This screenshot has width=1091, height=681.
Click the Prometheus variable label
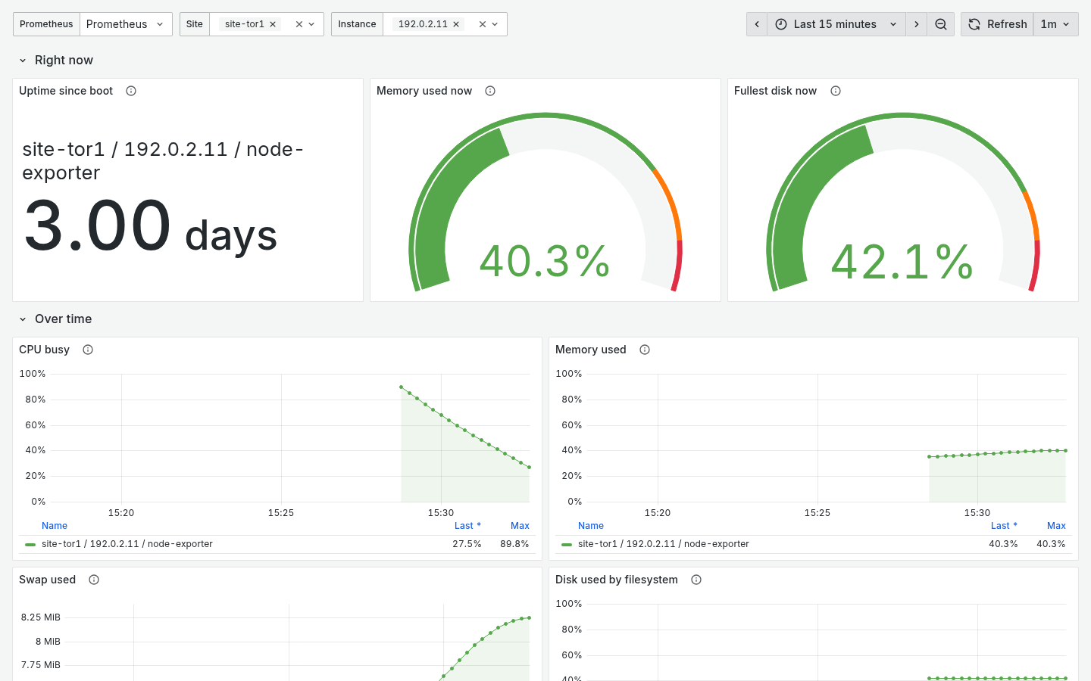tap(46, 24)
